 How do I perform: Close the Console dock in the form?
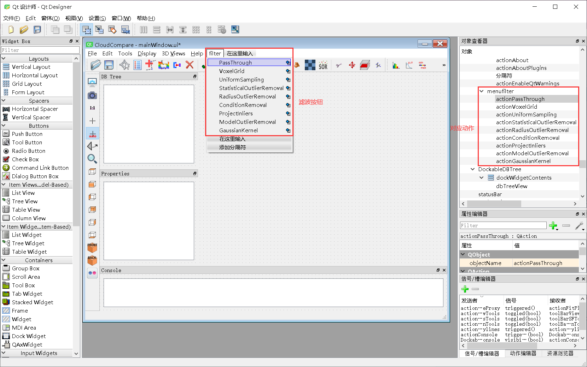coord(444,270)
